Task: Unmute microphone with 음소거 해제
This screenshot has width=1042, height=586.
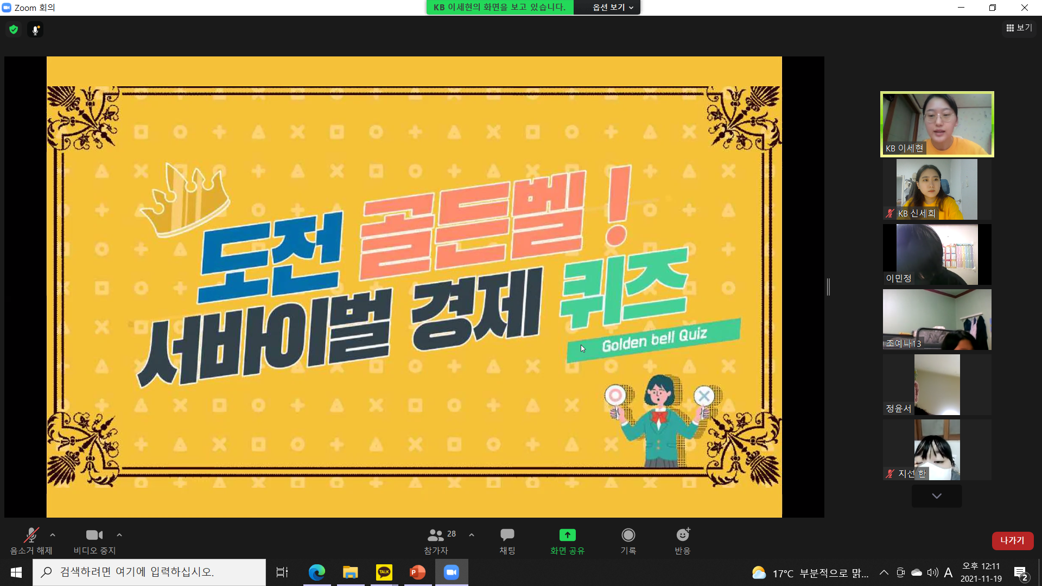Action: [x=31, y=541]
